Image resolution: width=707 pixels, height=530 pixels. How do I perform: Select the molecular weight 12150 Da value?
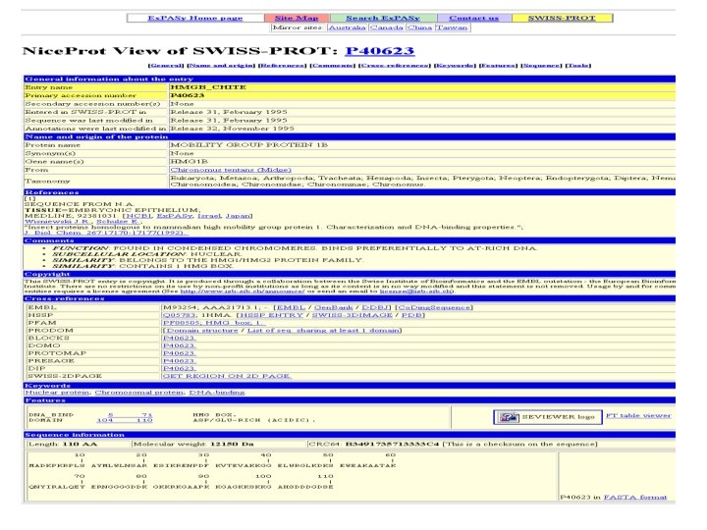point(232,444)
